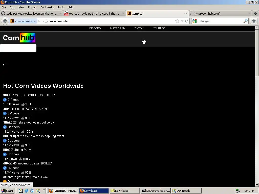259x194 pixels.
Task: Click the scrollbar down arrow
Action: click(257, 185)
